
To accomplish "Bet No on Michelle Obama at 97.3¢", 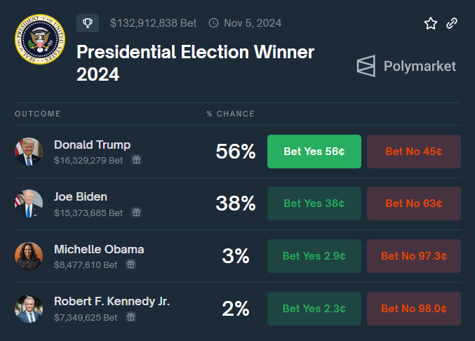I will [414, 256].
